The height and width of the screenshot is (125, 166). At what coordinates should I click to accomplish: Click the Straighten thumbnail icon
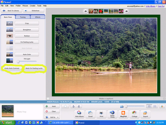[10, 30]
